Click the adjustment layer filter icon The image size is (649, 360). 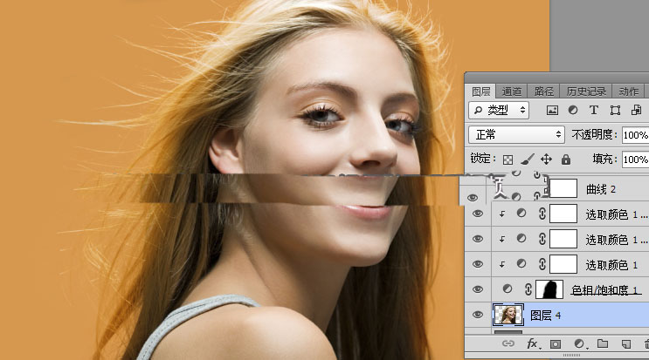coord(573,111)
